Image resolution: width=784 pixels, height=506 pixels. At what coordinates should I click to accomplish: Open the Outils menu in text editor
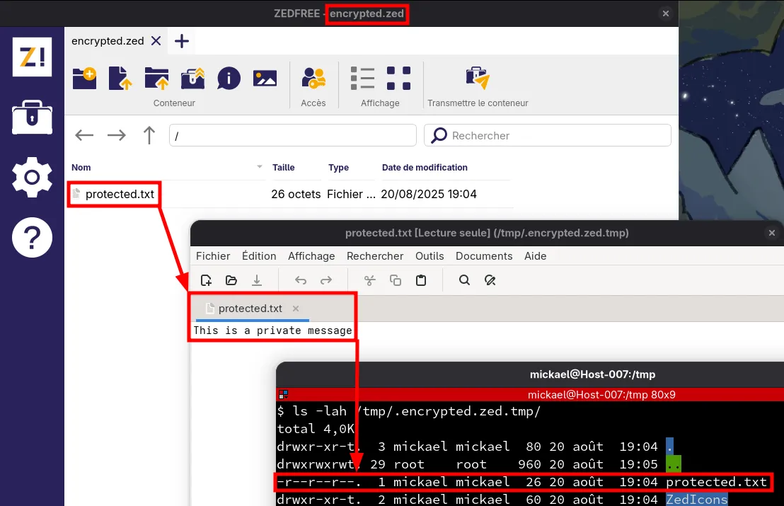[430, 256]
